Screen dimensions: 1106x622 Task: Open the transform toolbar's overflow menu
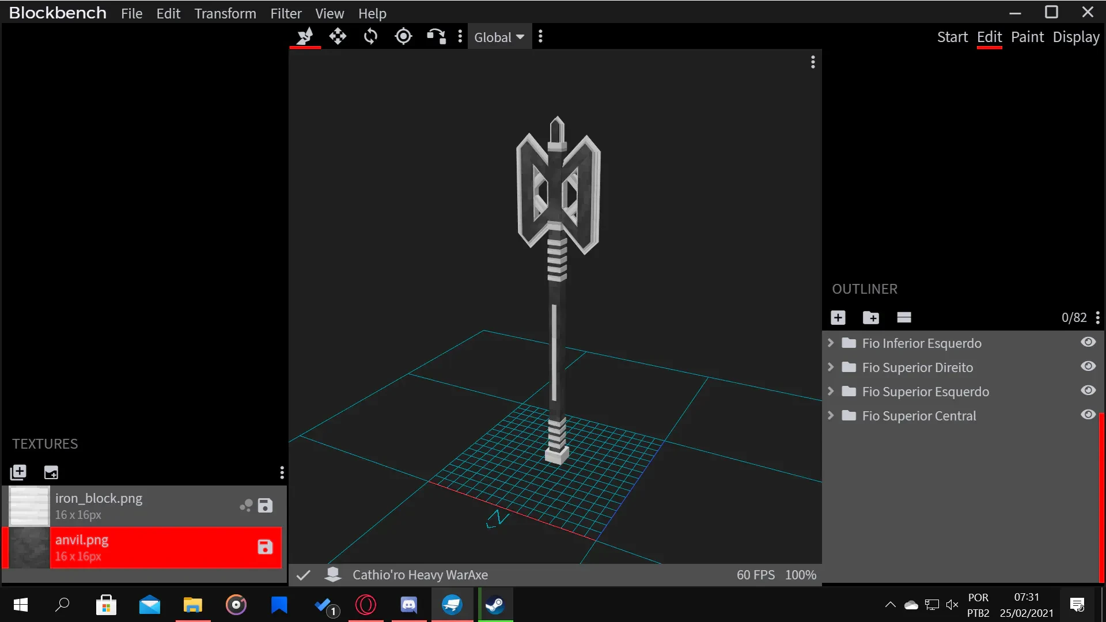click(x=540, y=37)
